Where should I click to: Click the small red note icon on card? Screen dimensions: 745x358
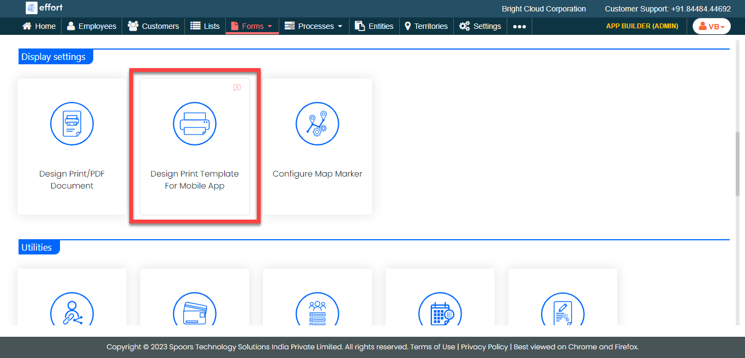coord(237,88)
